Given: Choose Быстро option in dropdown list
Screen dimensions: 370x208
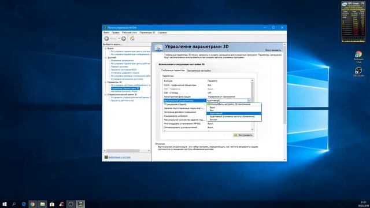Looking at the screenshot, I should click(234, 120).
